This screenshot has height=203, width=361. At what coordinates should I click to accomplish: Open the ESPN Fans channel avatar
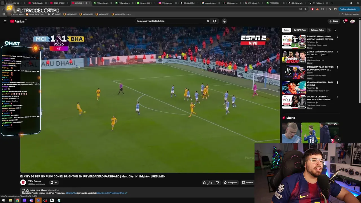(23, 182)
